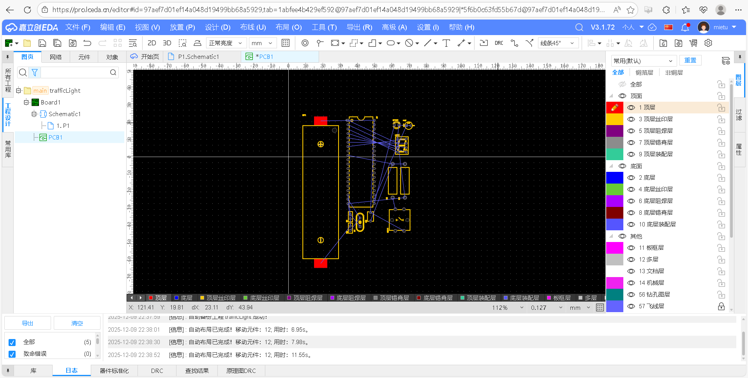The image size is (748, 378).
Task: Open notifications bell icon
Action: tap(685, 27)
